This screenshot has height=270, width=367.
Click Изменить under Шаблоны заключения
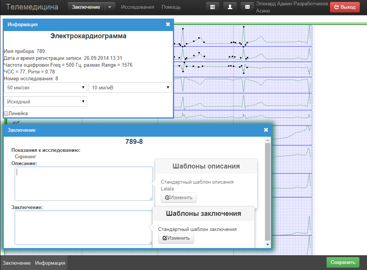[x=176, y=238]
